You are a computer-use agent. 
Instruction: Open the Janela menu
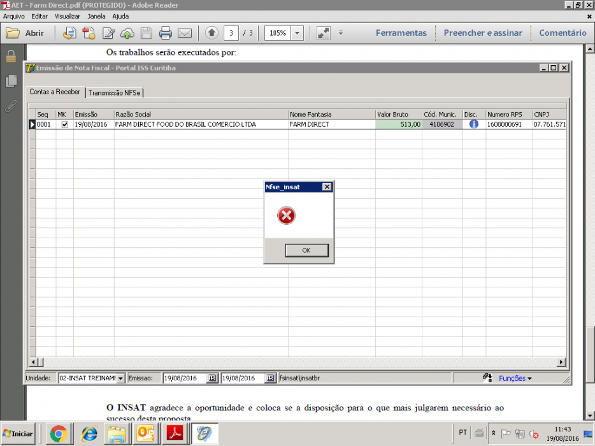[x=96, y=17]
